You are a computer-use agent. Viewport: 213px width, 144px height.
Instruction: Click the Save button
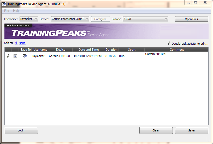[x=191, y=130]
